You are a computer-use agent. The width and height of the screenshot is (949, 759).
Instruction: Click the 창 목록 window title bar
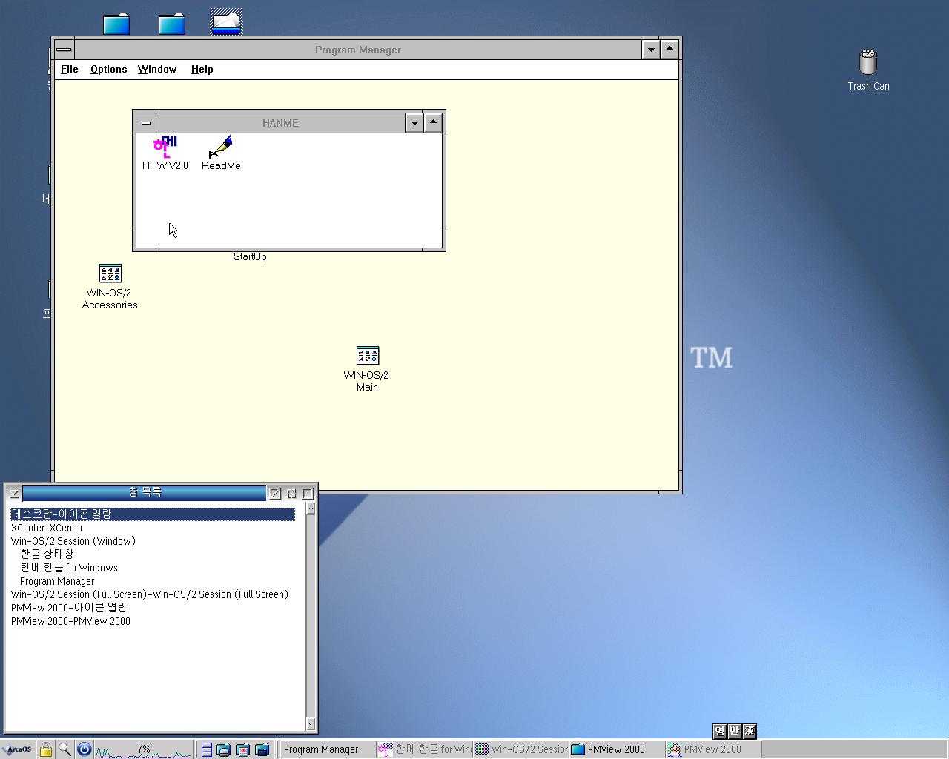pos(145,493)
